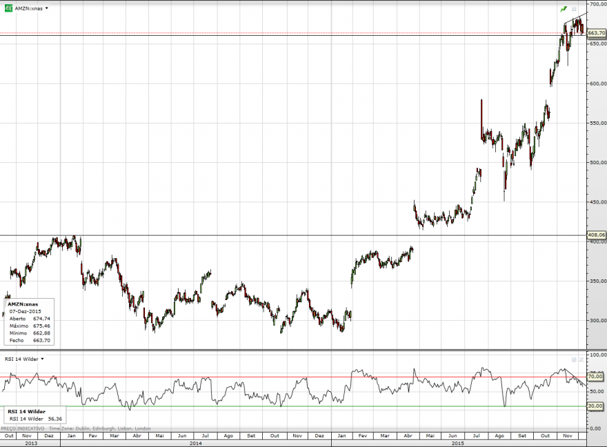The image size is (607, 447).
Task: Click the green Eq equity icon
Action: coord(8,8)
